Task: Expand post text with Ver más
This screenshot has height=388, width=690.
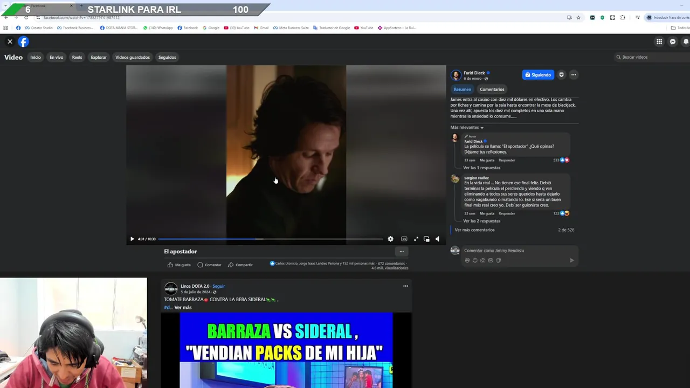Action: pos(183,308)
